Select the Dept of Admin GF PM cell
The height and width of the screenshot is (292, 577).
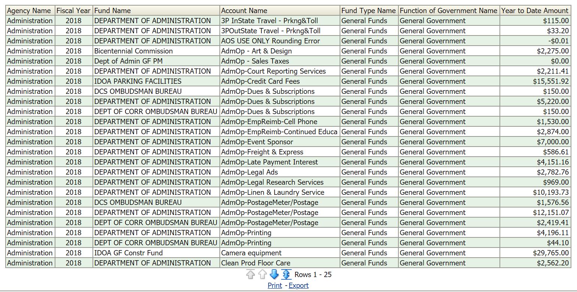156,61
